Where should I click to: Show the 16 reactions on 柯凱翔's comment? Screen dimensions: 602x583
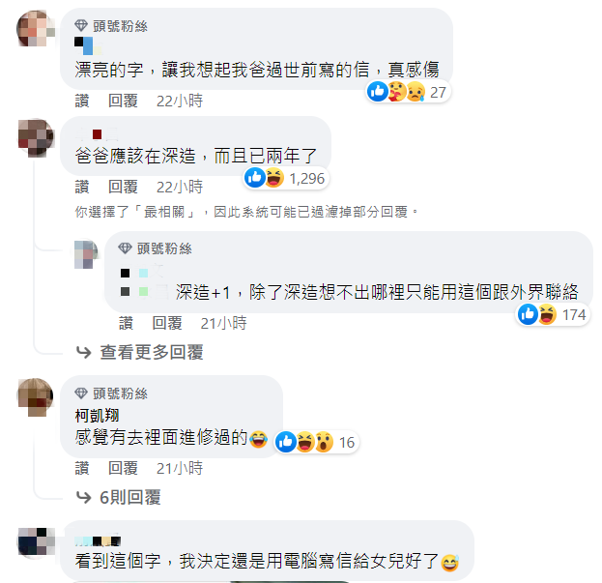pos(316,442)
